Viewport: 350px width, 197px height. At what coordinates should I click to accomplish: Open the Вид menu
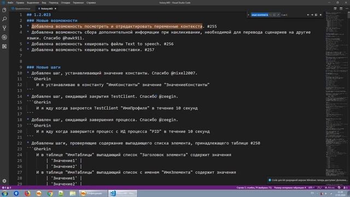coord(44,3)
